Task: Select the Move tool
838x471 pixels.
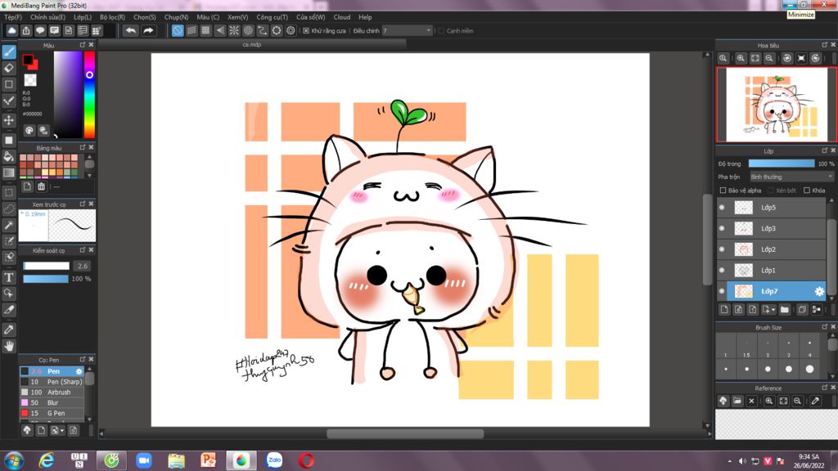Action: (x=9, y=120)
